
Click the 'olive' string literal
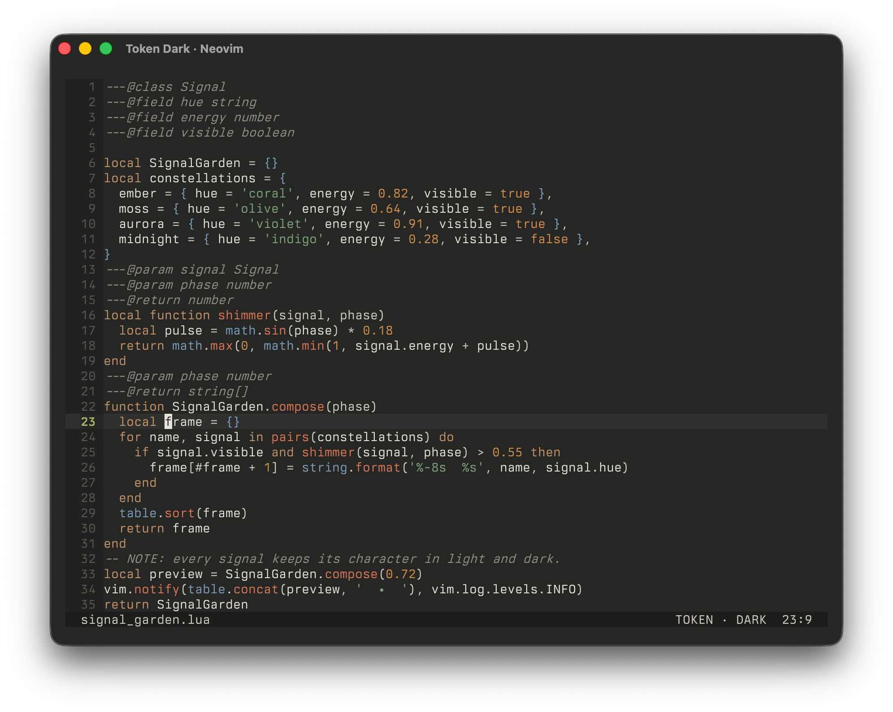pos(260,209)
